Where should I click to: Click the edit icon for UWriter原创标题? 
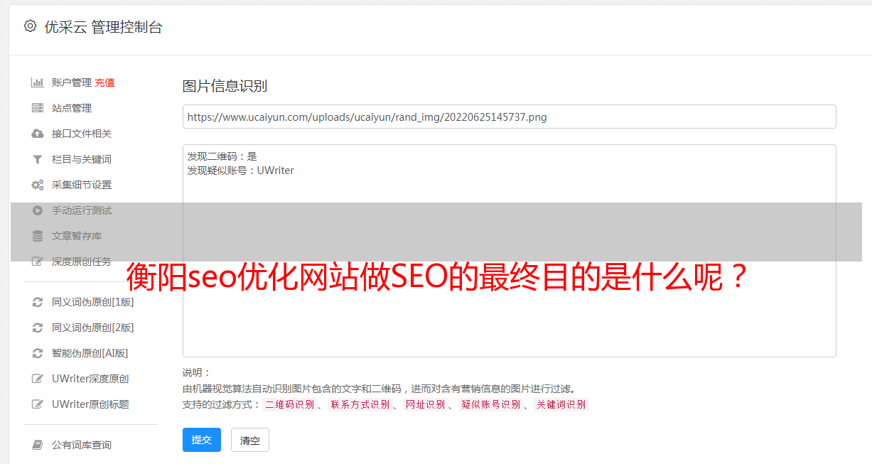(x=38, y=404)
